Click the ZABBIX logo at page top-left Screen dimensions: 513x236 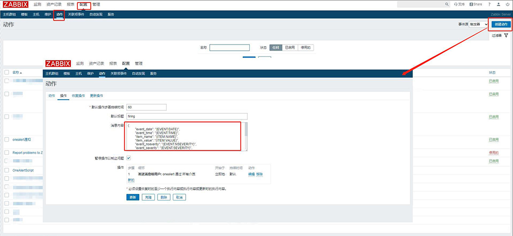pyautogui.click(x=15, y=4)
